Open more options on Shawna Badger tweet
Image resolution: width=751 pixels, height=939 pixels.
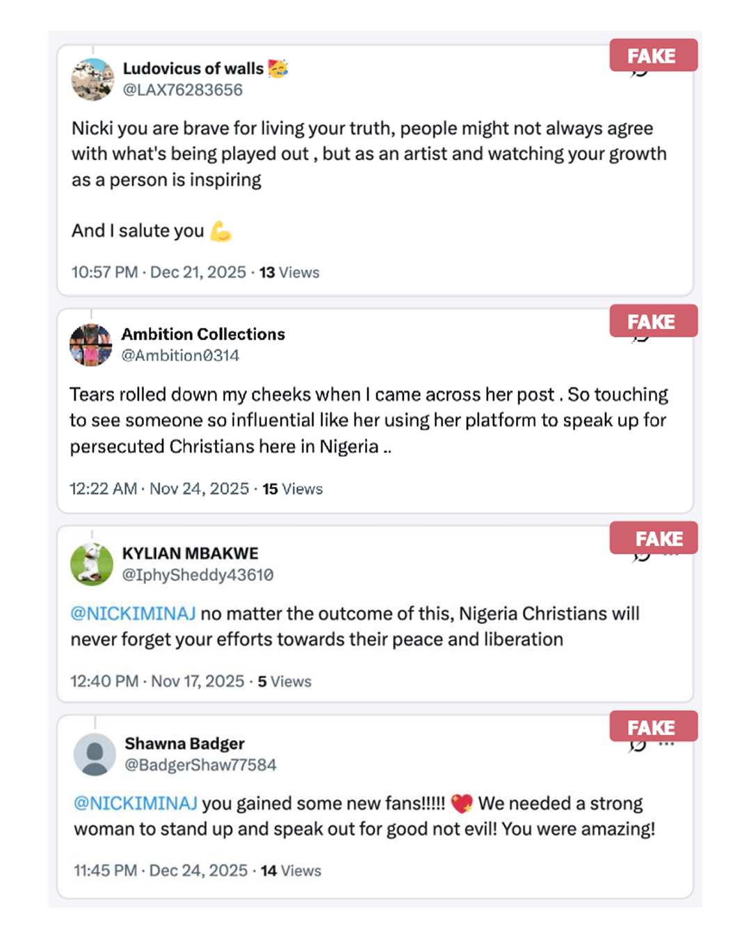[667, 745]
